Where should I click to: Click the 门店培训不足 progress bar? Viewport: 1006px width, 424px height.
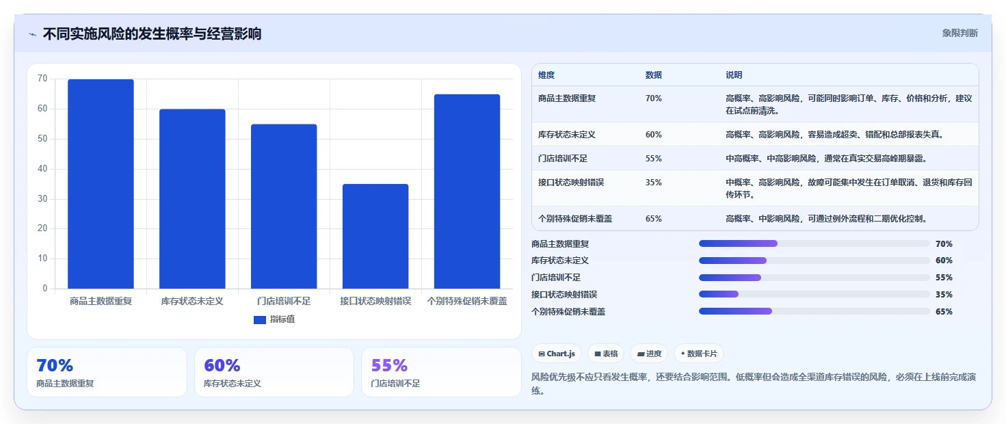[814, 278]
